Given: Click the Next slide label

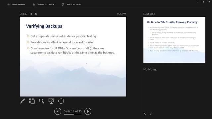Looking at the screenshot, I should (149, 14).
